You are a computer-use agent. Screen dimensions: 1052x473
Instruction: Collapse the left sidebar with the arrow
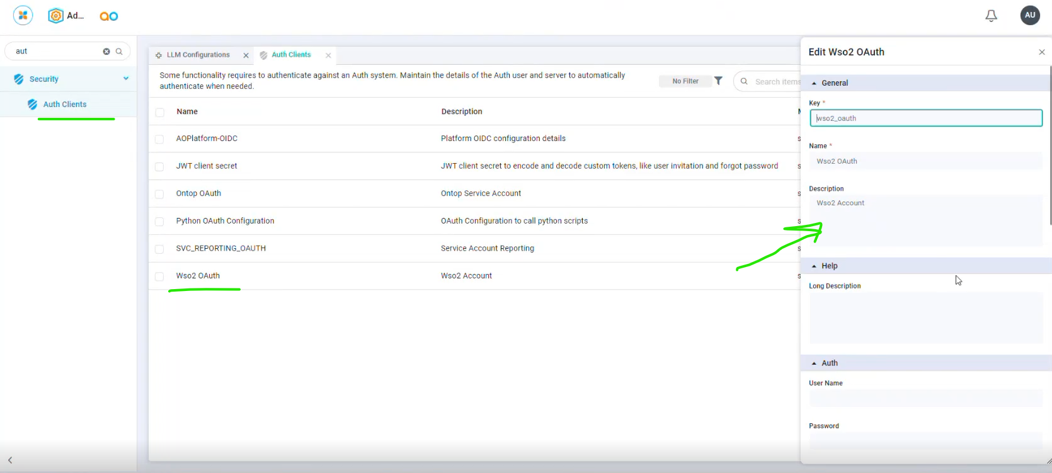coord(10,460)
